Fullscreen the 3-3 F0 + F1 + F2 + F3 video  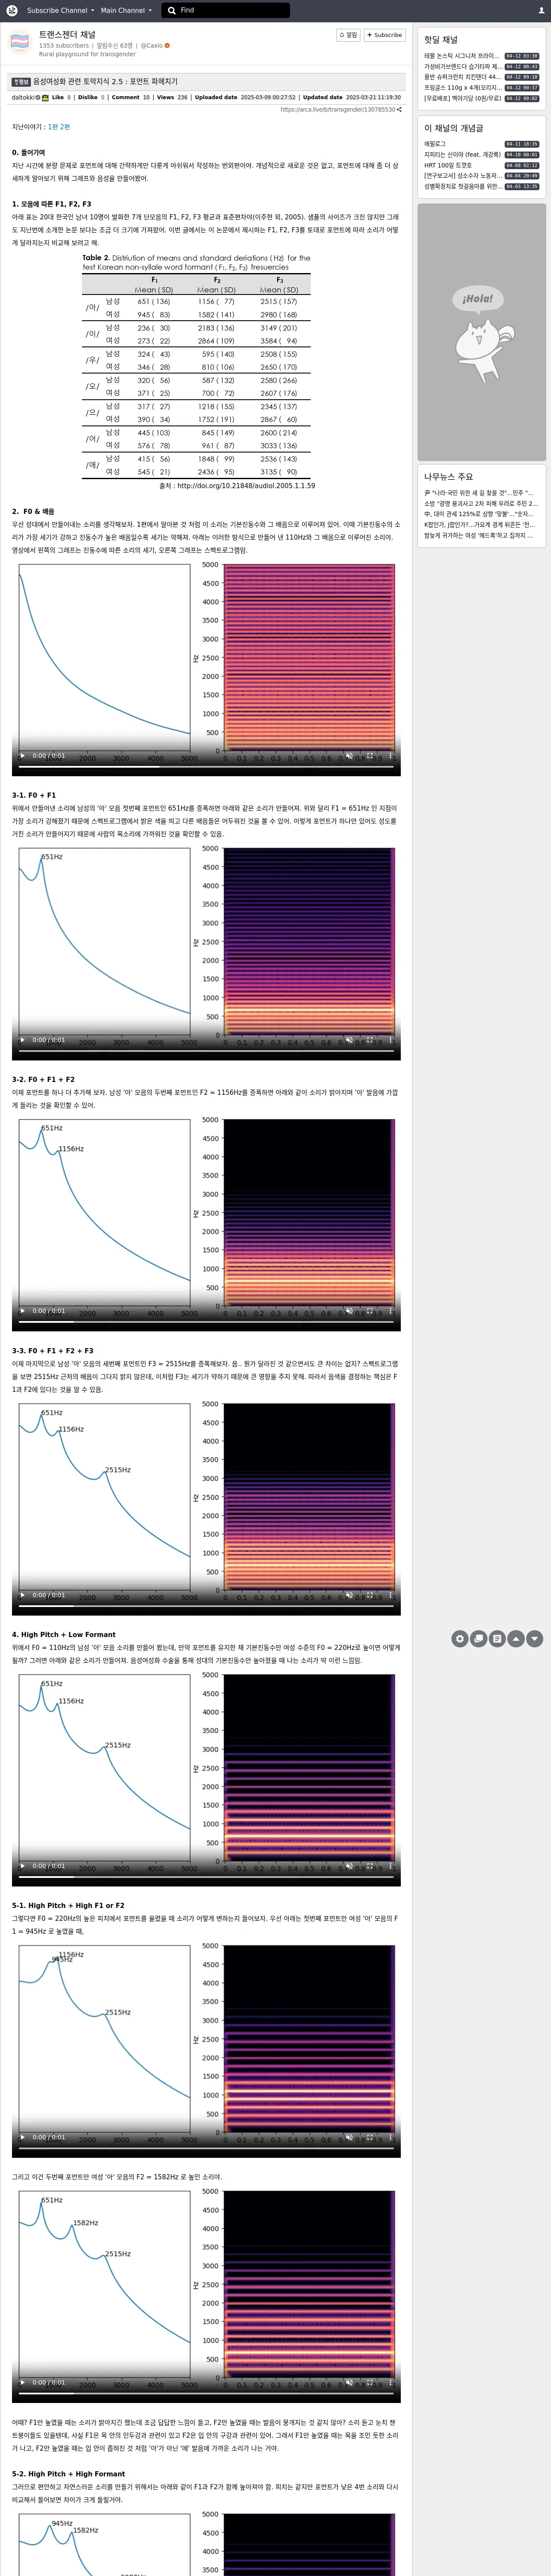(369, 1595)
